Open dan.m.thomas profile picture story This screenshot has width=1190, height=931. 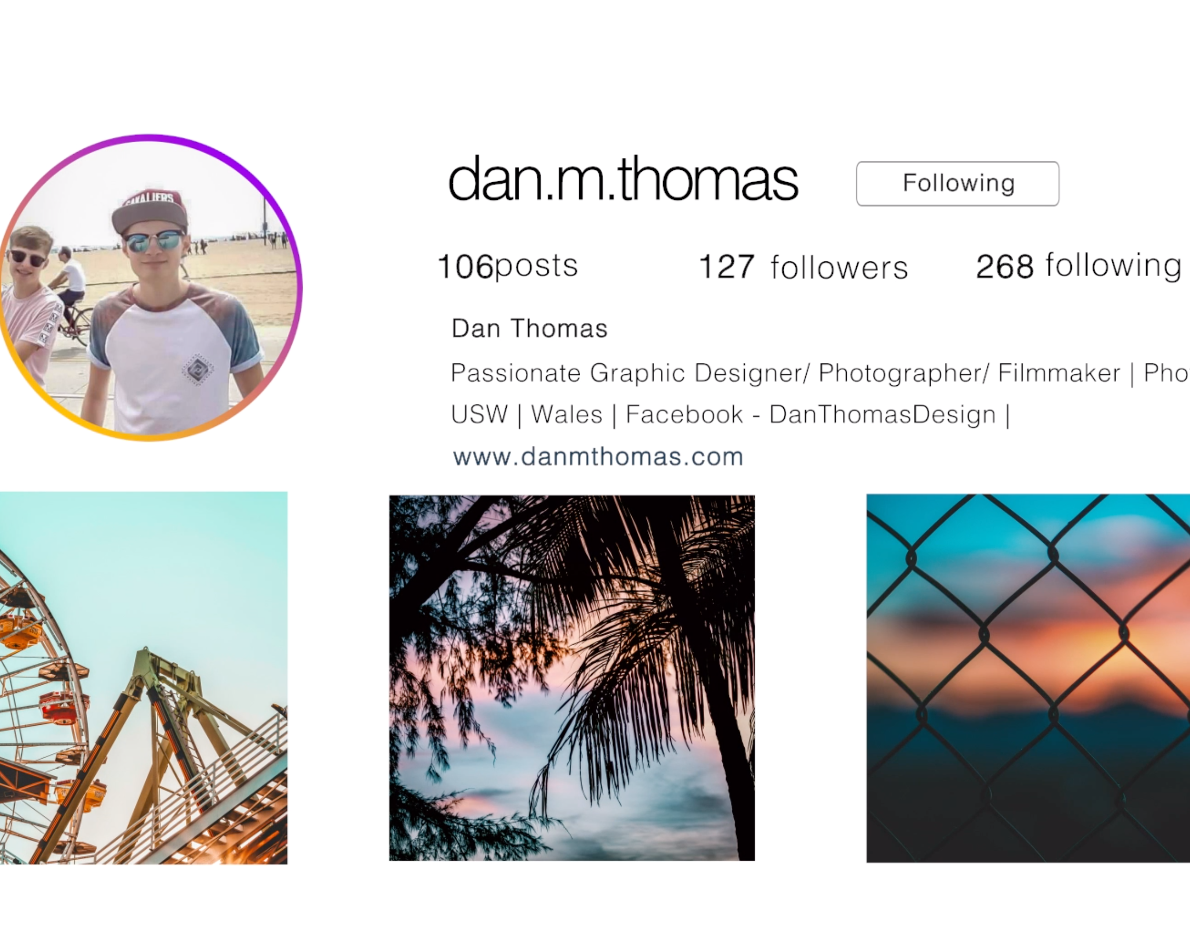pos(151,287)
